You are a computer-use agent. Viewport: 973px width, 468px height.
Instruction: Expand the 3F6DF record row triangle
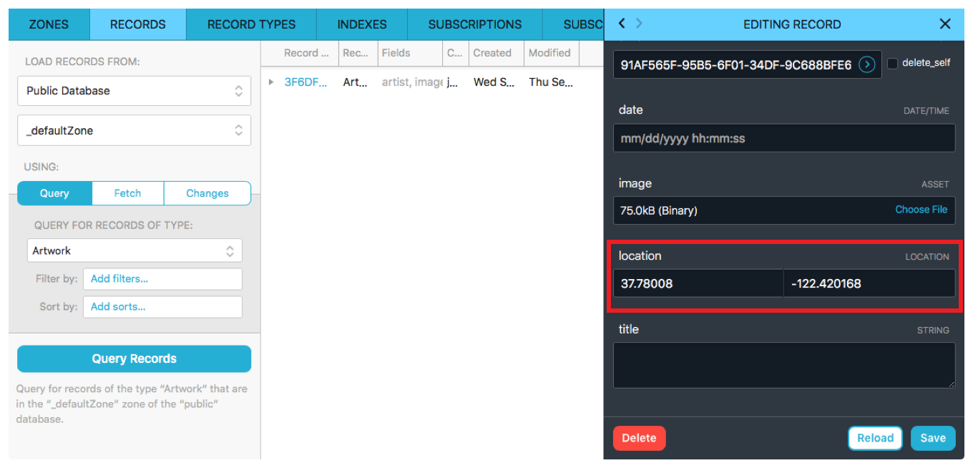pyautogui.click(x=271, y=82)
